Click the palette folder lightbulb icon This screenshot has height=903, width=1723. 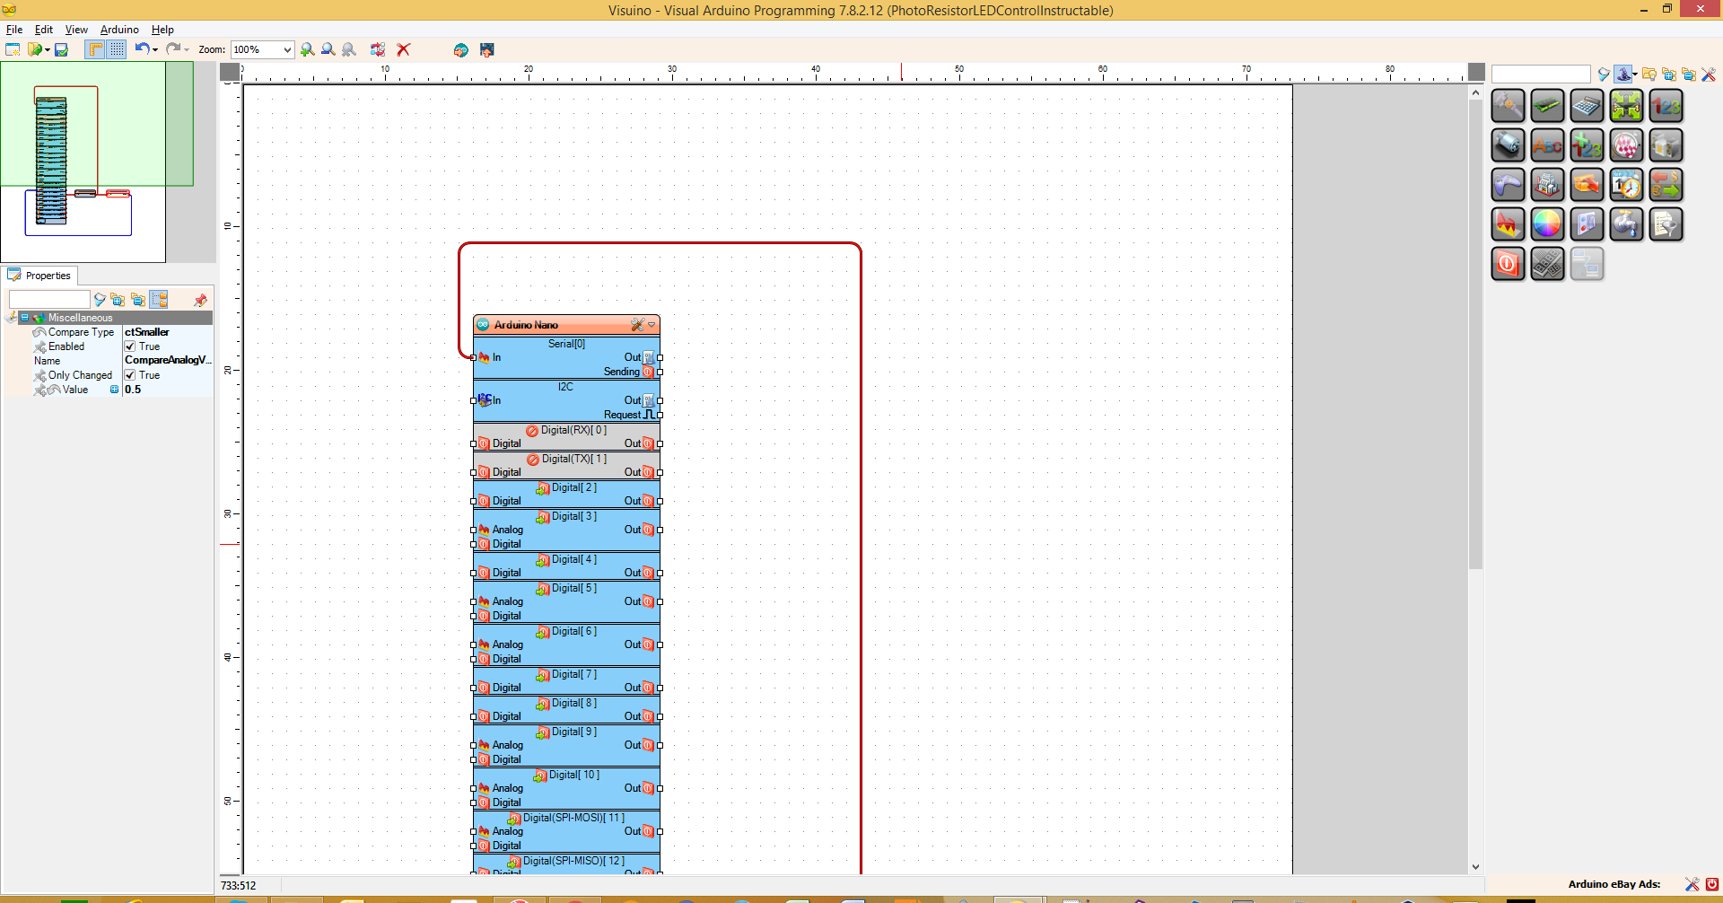click(x=1649, y=75)
